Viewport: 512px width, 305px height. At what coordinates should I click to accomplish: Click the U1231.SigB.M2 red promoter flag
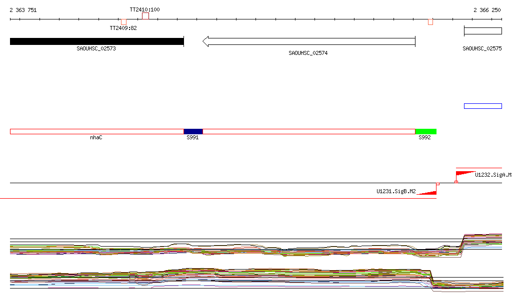[427, 192]
